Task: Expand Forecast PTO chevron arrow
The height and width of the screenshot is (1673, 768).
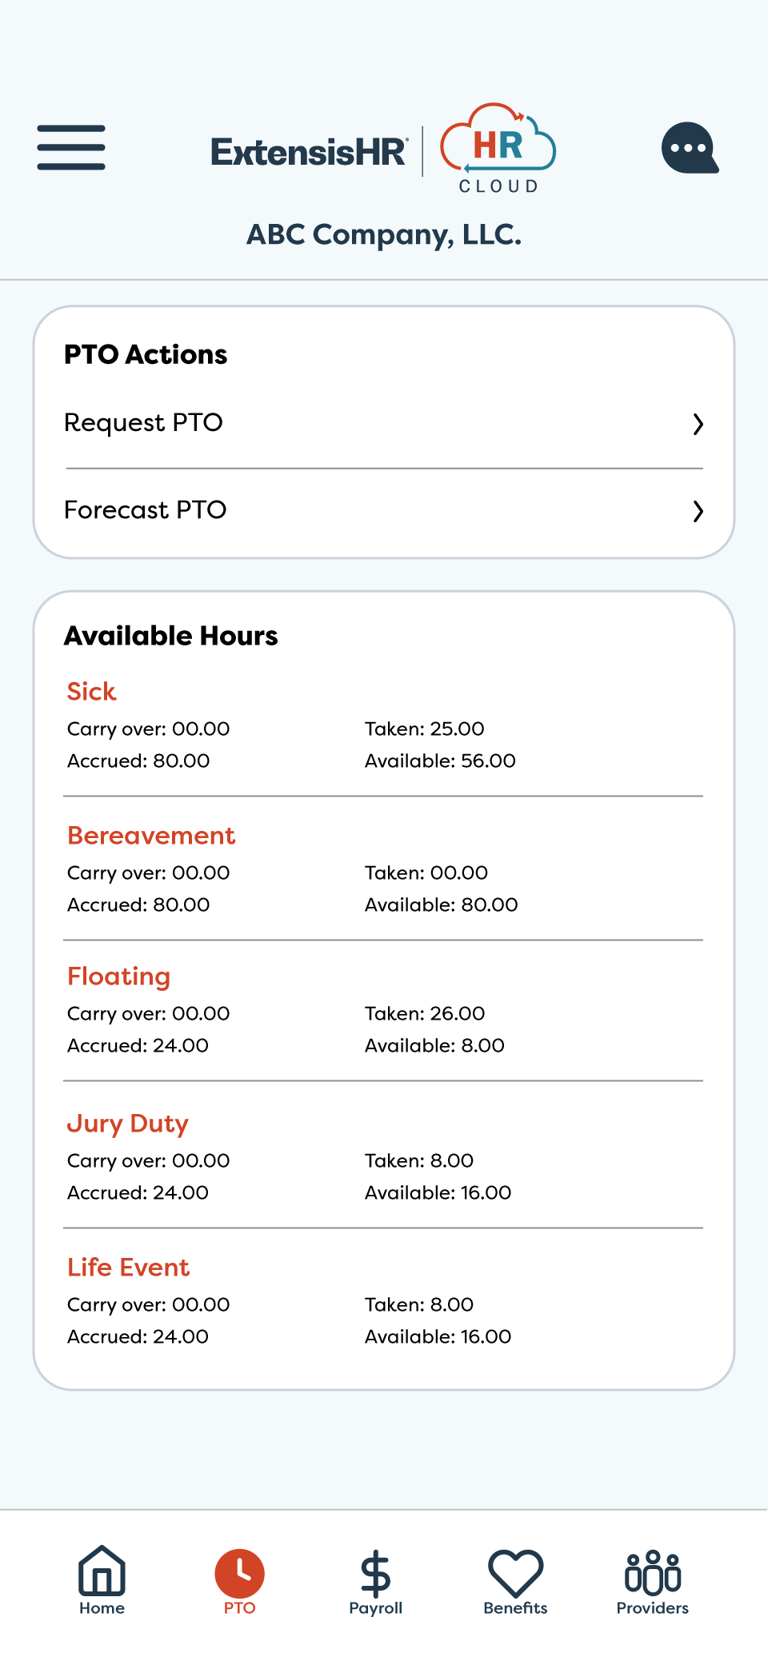Action: tap(698, 511)
